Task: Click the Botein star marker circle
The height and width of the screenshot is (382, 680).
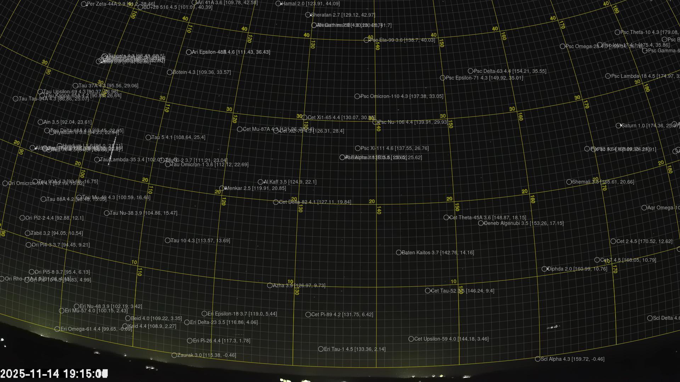Action: [x=170, y=73]
